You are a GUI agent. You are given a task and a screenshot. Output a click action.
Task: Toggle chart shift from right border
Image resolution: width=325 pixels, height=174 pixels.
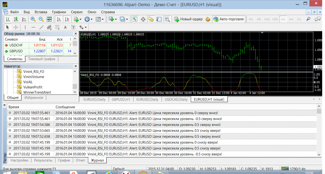click(67, 19)
